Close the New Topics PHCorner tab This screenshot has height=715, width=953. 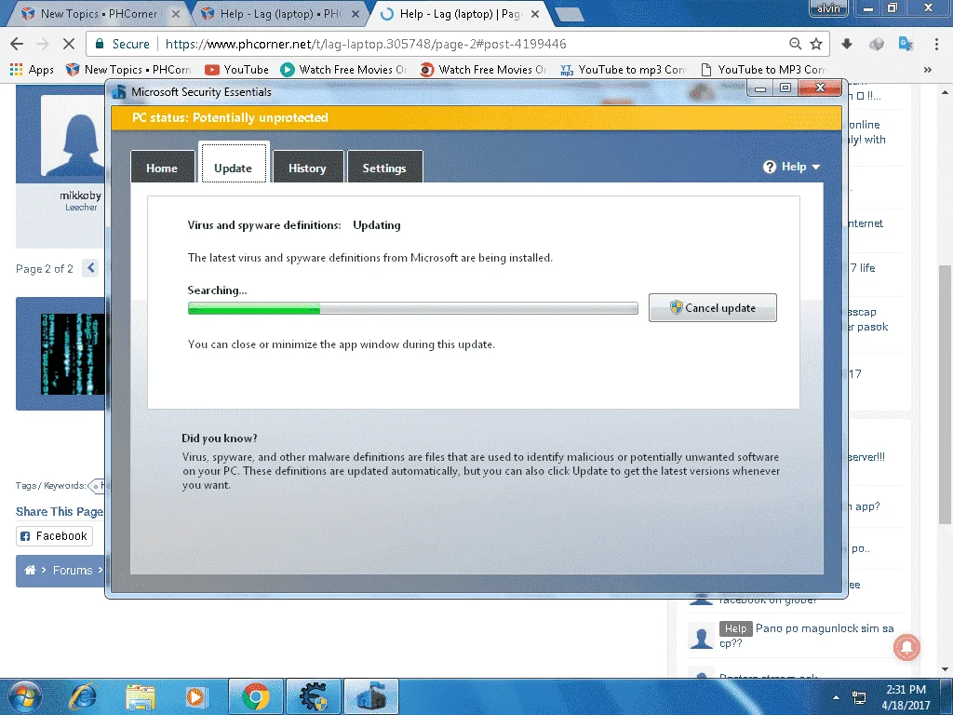(176, 13)
